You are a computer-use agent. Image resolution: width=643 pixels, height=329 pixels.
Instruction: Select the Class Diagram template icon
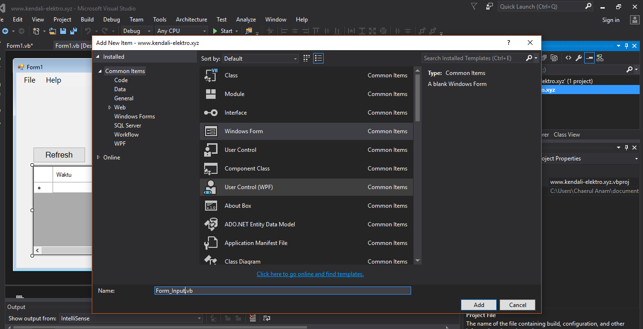pos(211,260)
